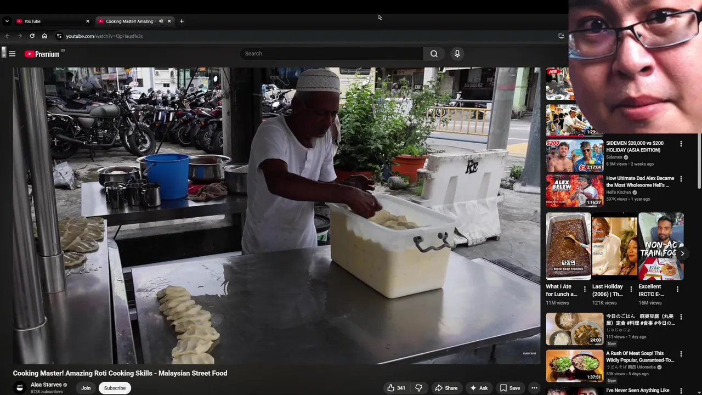Viewport: 702px width, 395px height.
Task: Open the Last Holiday (2006) short
Action: [x=614, y=246]
